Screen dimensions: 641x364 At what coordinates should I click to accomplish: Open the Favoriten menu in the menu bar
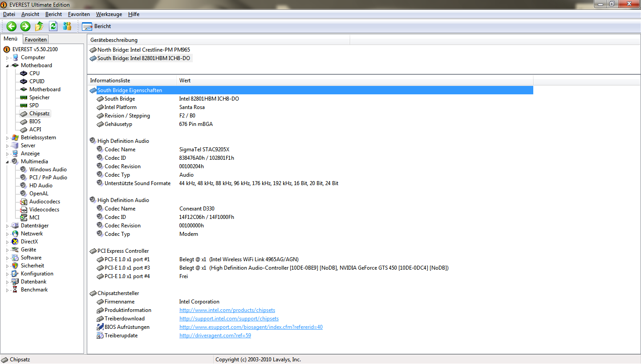(x=79, y=14)
